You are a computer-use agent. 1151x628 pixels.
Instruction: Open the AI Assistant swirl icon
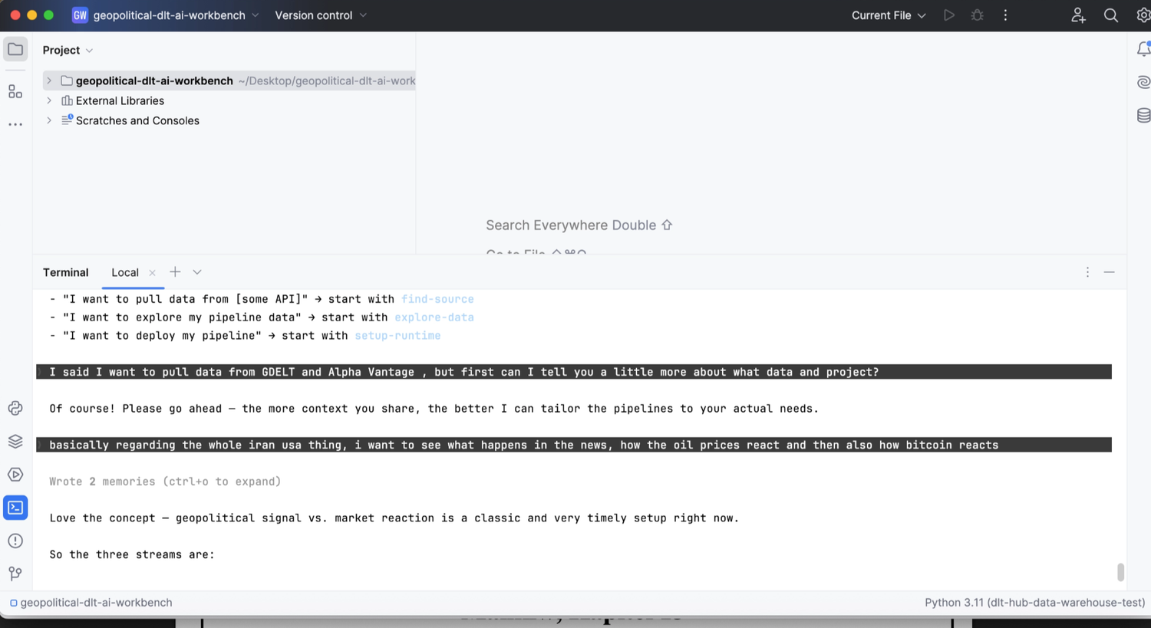point(1143,82)
